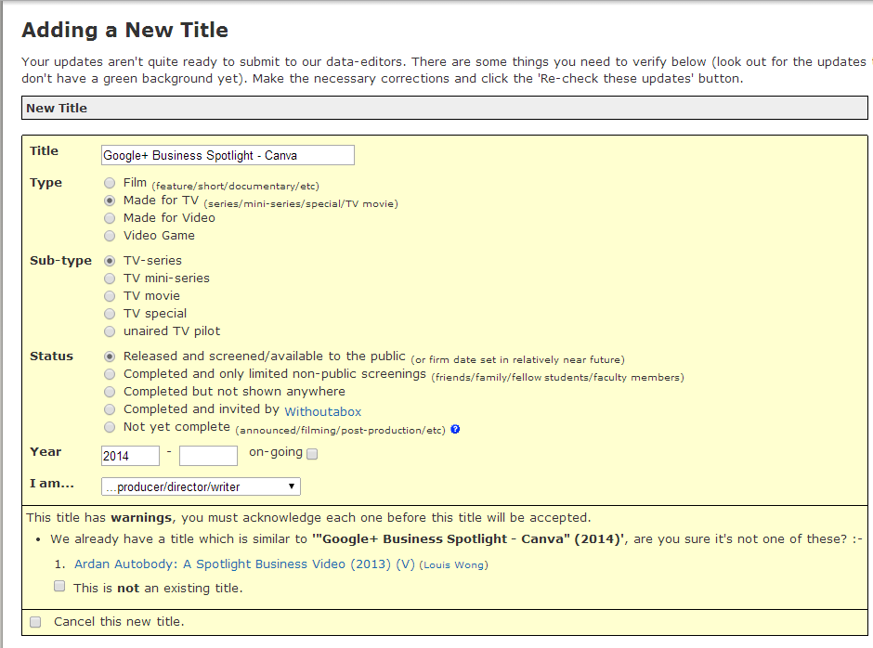Click the blue help question mark icon
The width and height of the screenshot is (873, 648).
tap(455, 430)
